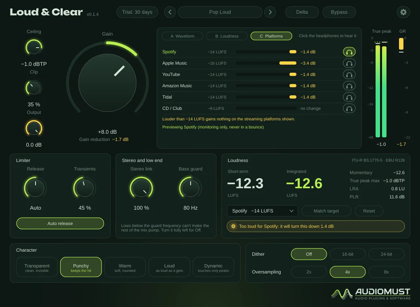Choose the Loud character mode

pos(169,267)
